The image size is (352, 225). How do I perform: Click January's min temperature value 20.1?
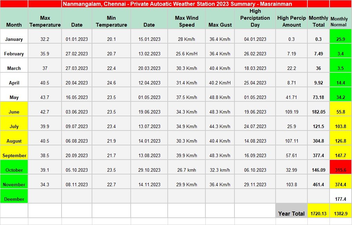(111, 36)
